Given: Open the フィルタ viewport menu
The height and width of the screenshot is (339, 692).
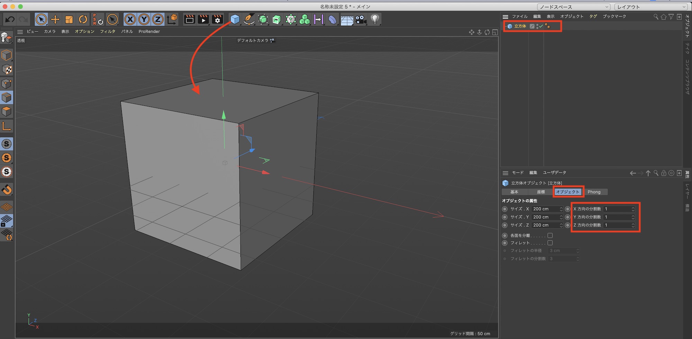Looking at the screenshot, I should 108,31.
